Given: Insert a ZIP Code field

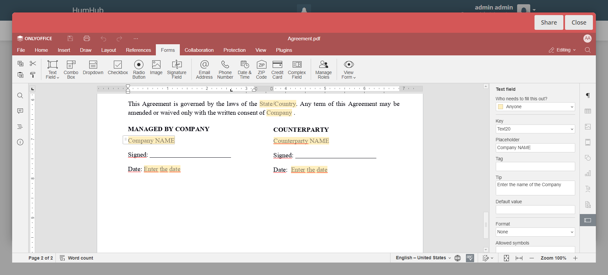Looking at the screenshot, I should click(262, 69).
